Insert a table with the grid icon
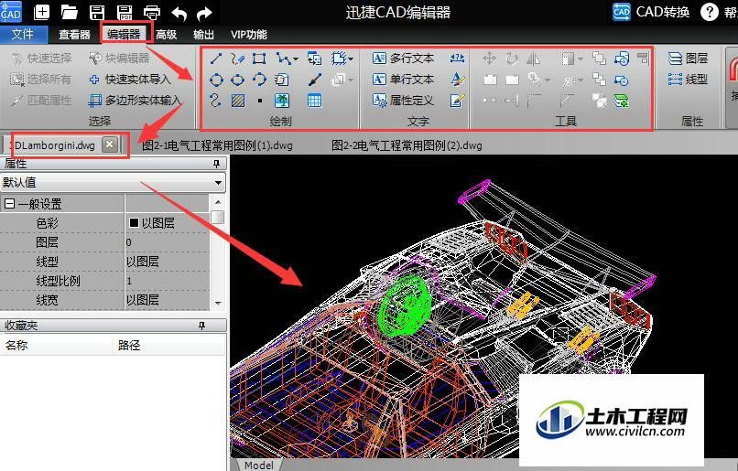This screenshot has height=471, width=738. pos(314,100)
